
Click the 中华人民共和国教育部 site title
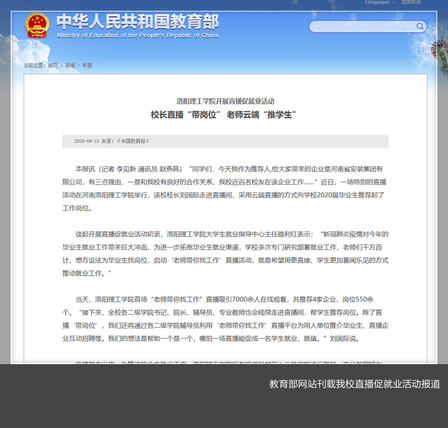coord(137,22)
